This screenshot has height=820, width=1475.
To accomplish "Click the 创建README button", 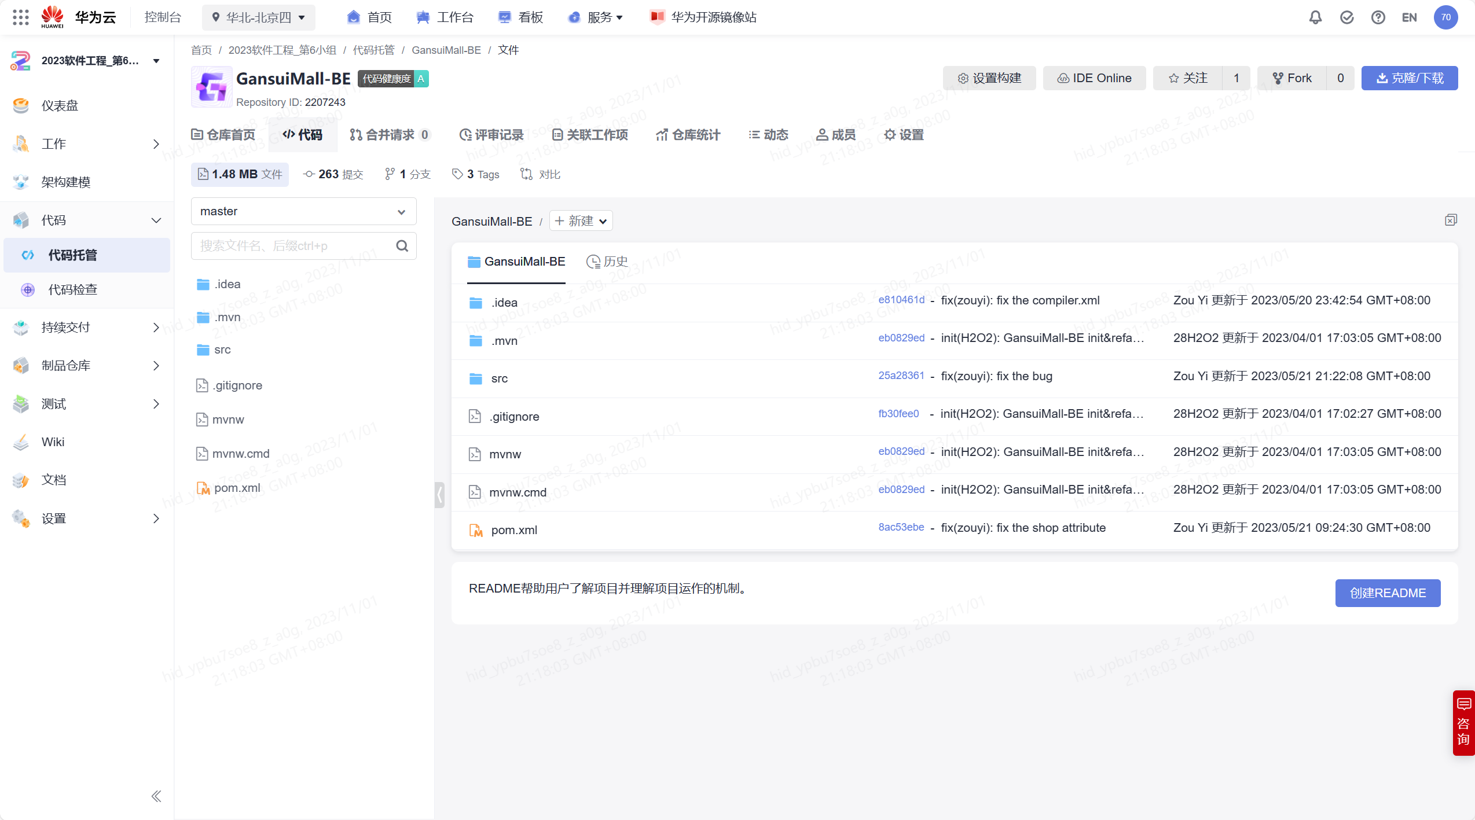I will (1388, 593).
